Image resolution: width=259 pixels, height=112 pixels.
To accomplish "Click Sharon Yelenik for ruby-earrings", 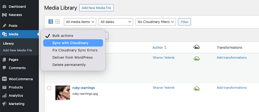I will [x=164, y=88].
